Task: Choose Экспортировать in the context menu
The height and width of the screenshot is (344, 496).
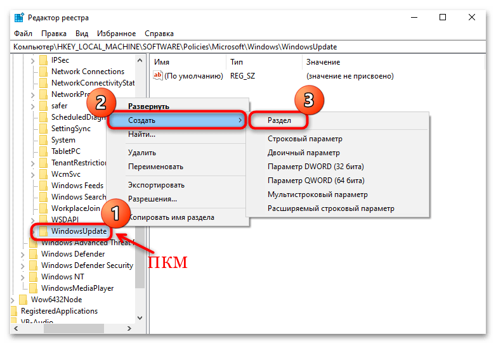Action: click(177, 185)
